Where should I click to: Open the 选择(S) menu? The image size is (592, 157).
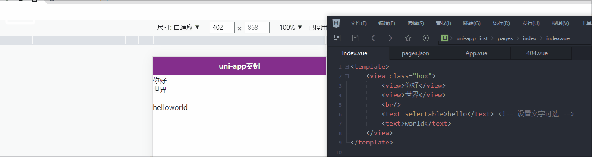[x=416, y=23]
